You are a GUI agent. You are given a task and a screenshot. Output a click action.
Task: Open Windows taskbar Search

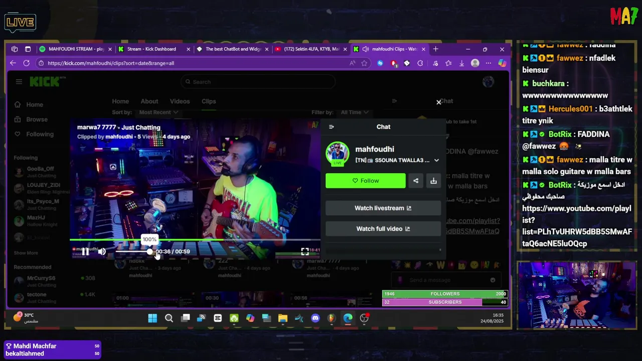click(169, 318)
